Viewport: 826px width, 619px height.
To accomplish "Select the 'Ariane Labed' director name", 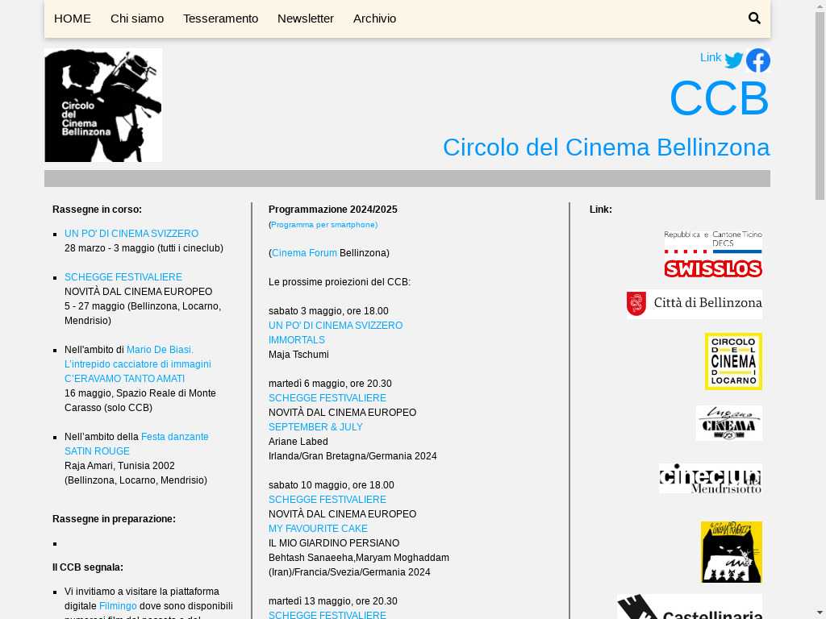I will 298,442.
